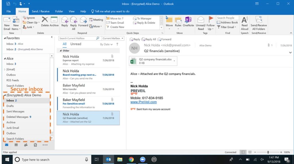Open Chrome from the taskbar

[131, 159]
